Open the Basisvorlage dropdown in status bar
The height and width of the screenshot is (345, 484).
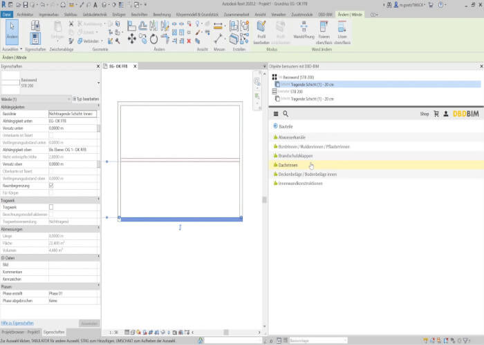pyautogui.click(x=318, y=340)
